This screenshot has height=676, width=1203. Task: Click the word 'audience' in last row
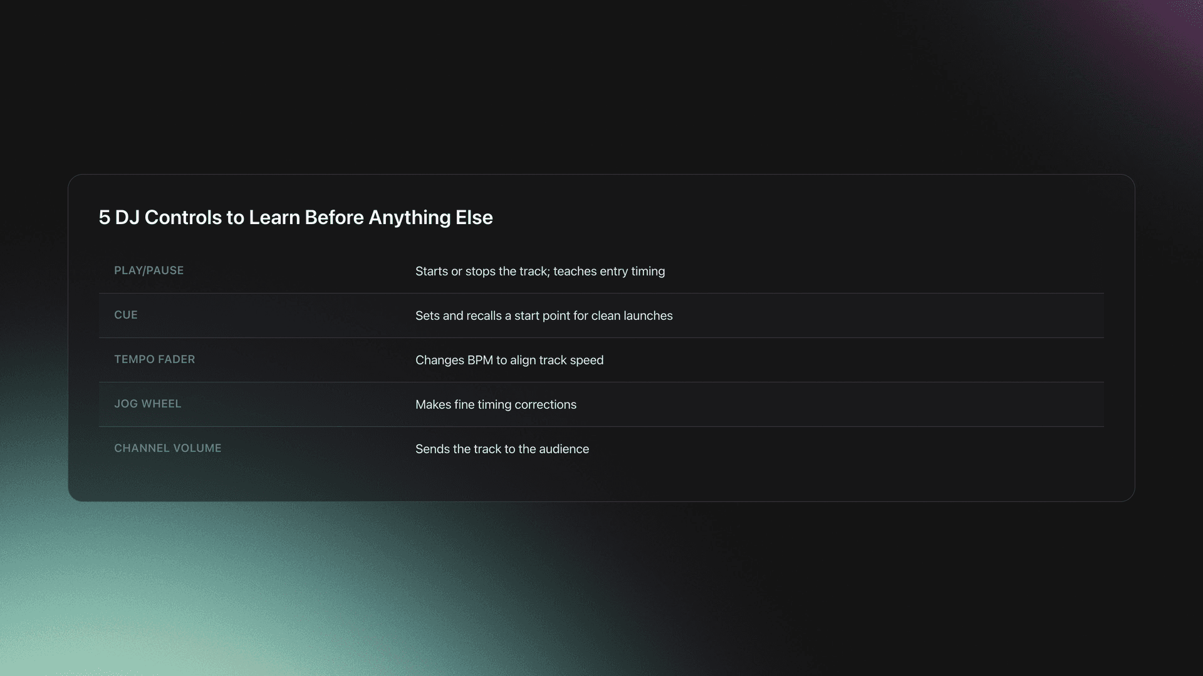(x=564, y=449)
